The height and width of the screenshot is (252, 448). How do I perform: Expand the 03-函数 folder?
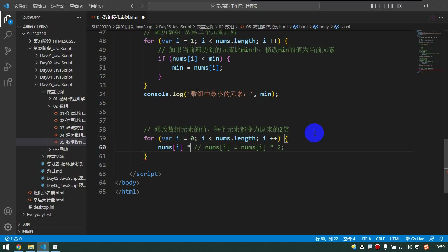(51, 149)
